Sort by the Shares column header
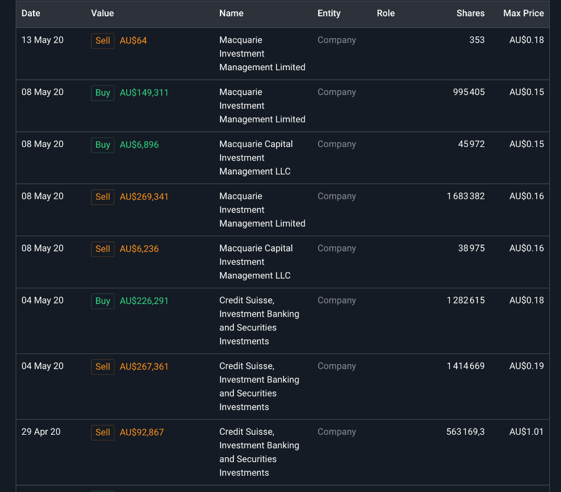561x492 pixels. (470, 13)
